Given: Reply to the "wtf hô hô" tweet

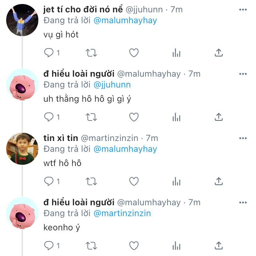Looking at the screenshot, I should point(49,181).
